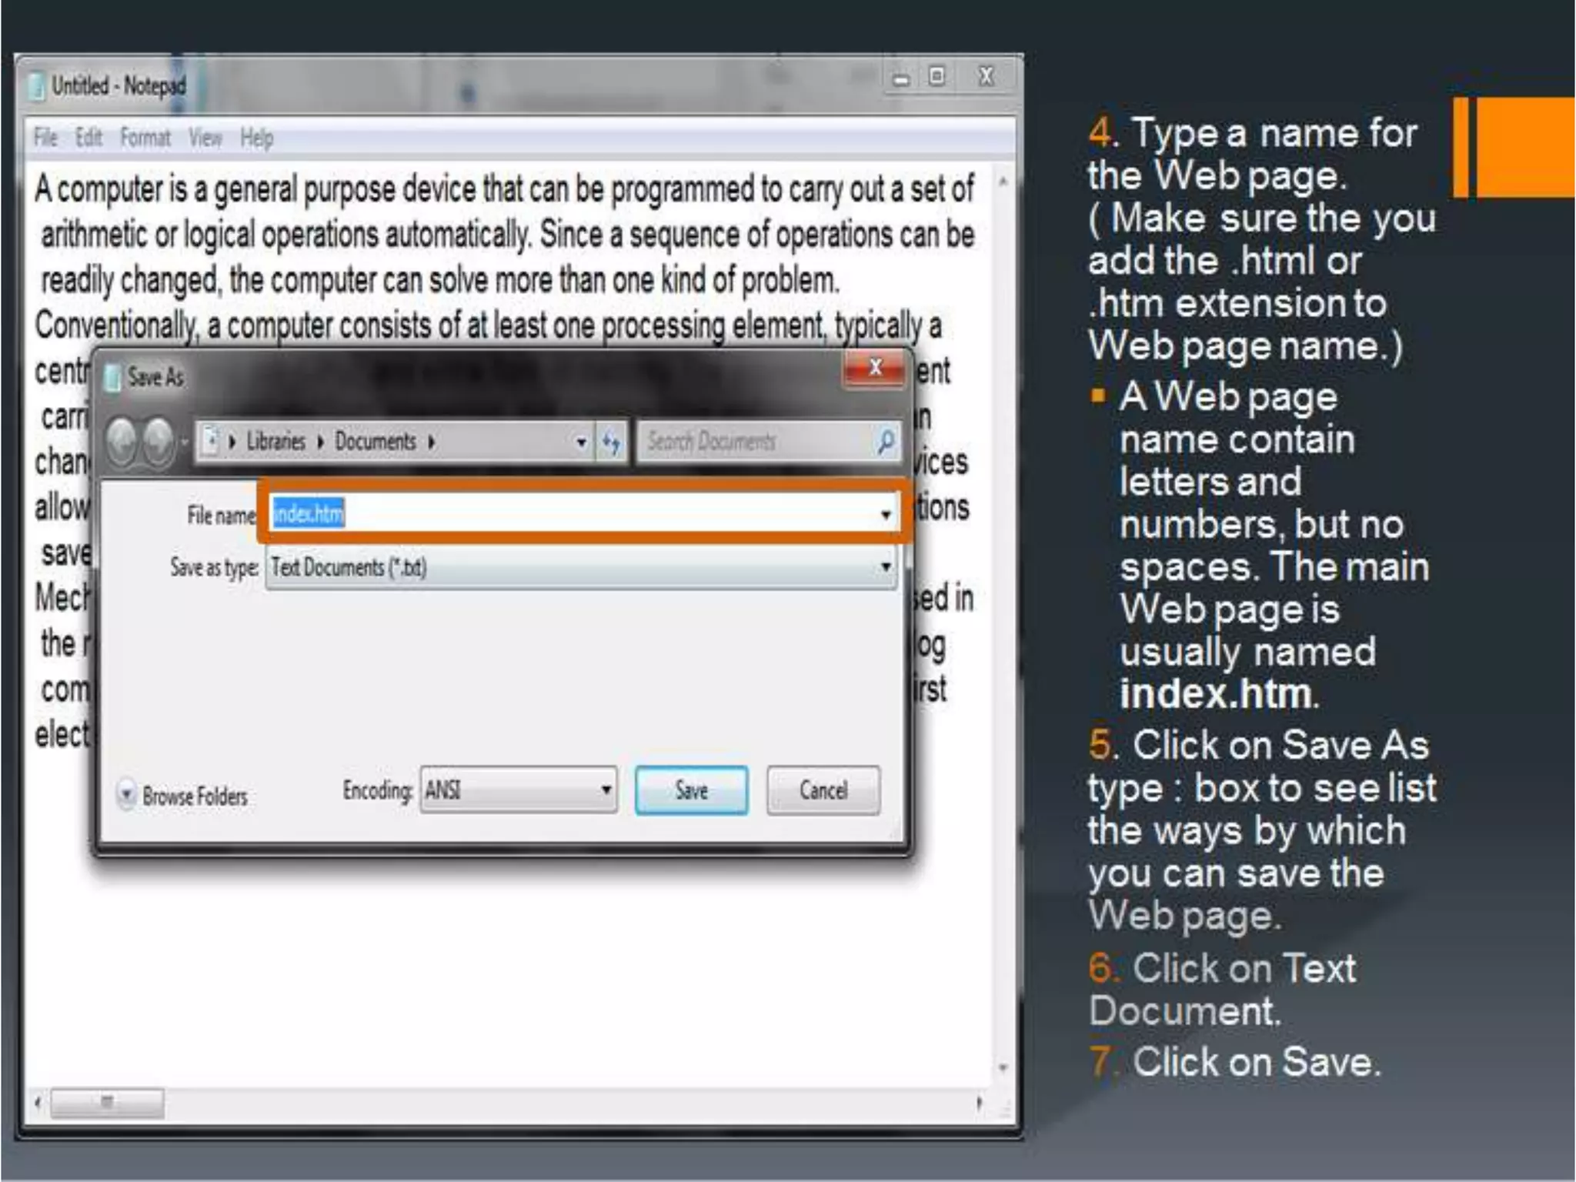Minimize the Notepad window
1576x1182 pixels.
(901, 78)
